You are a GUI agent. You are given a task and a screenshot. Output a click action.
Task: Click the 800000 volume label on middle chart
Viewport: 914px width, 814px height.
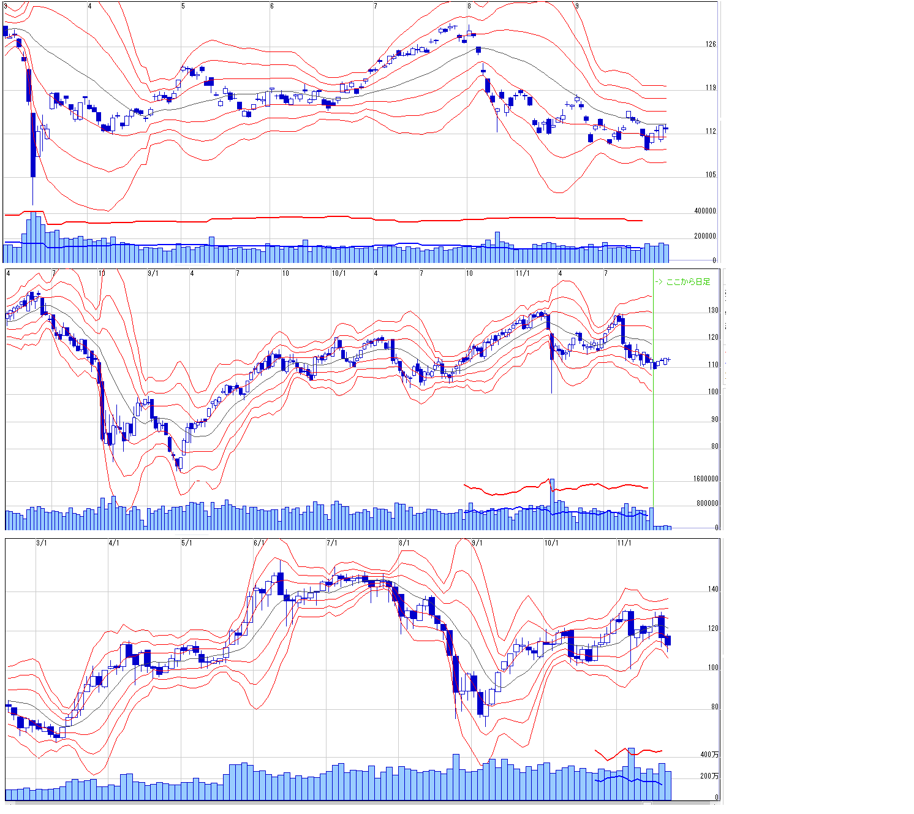(708, 503)
